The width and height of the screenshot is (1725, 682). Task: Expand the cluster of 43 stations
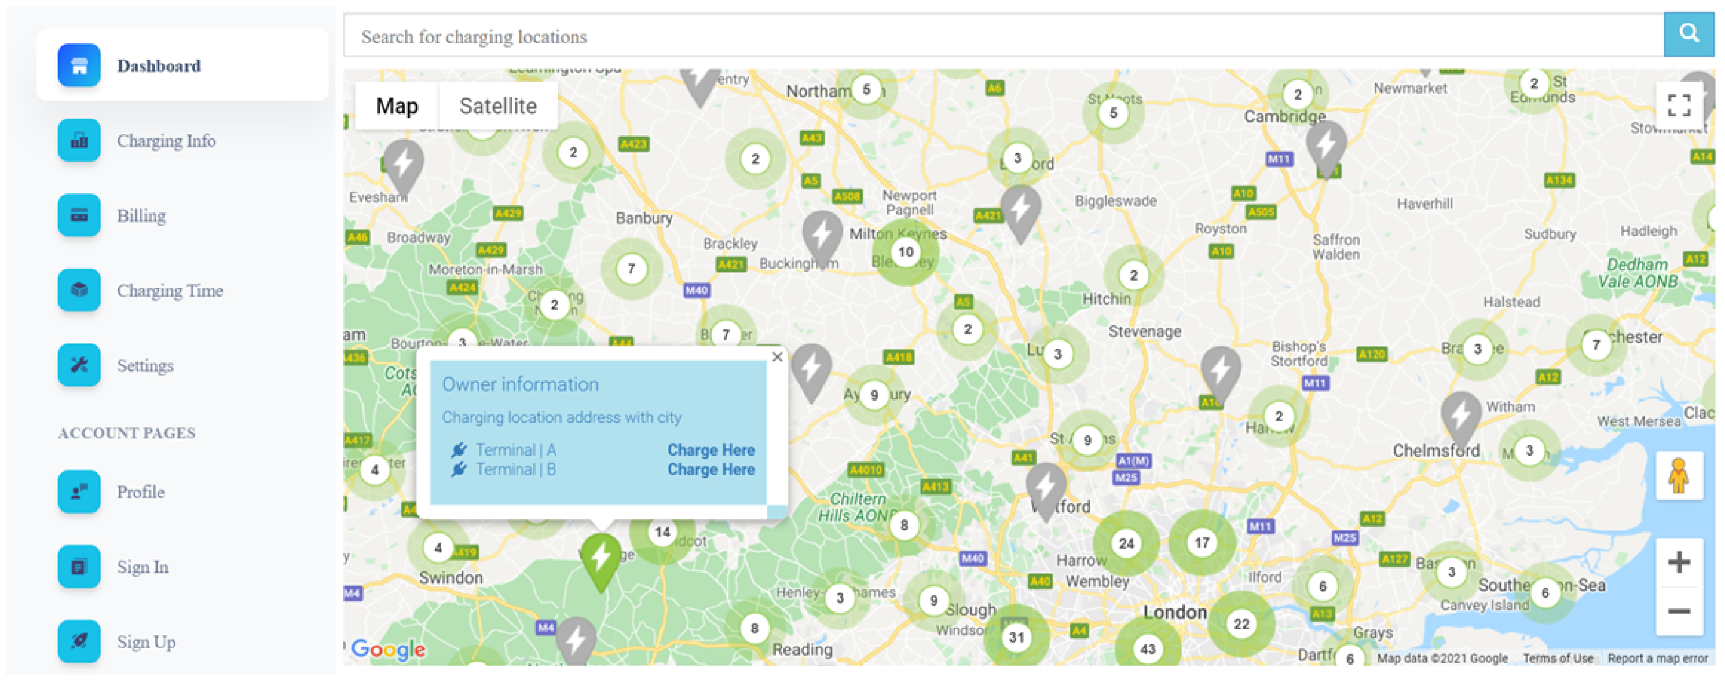pos(1147,648)
